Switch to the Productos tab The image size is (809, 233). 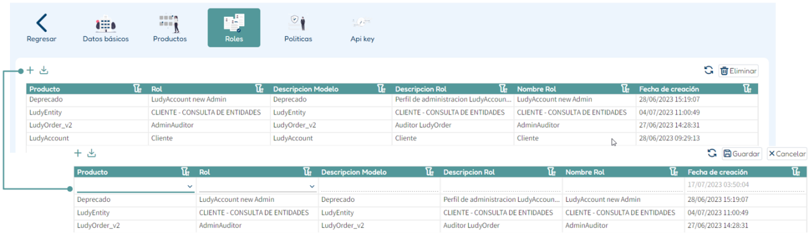(x=170, y=28)
